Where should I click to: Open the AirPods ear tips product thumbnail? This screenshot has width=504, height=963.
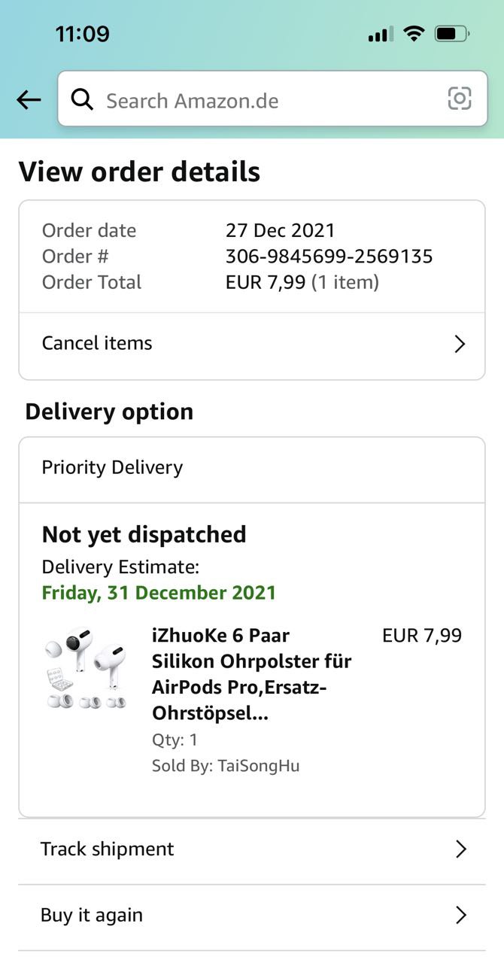tap(85, 668)
